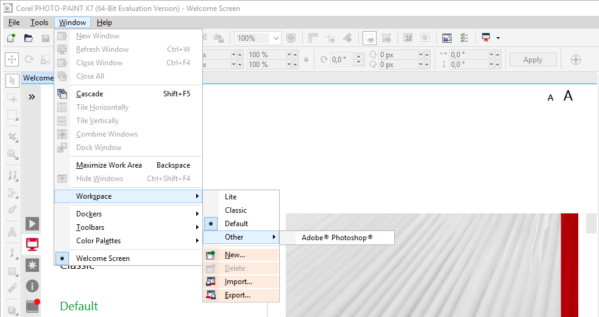599x317 pixels.
Task: Click Export... workspace entry
Action: coord(241,295)
